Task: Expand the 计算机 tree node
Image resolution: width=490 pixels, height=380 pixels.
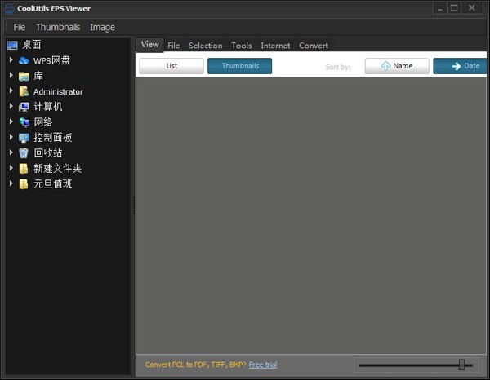Action: coord(11,107)
